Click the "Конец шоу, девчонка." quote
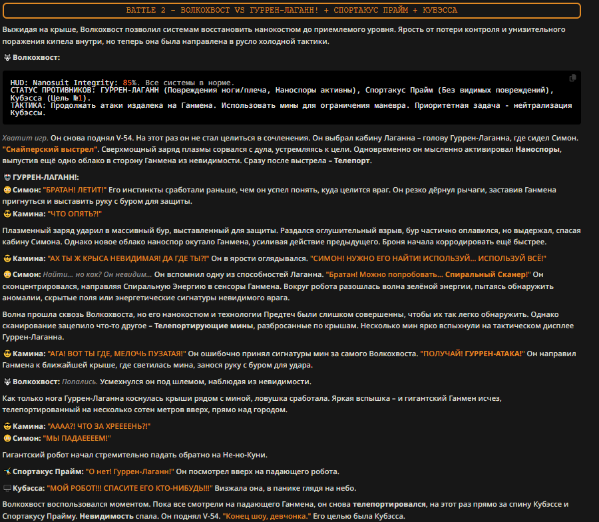 pos(267,516)
